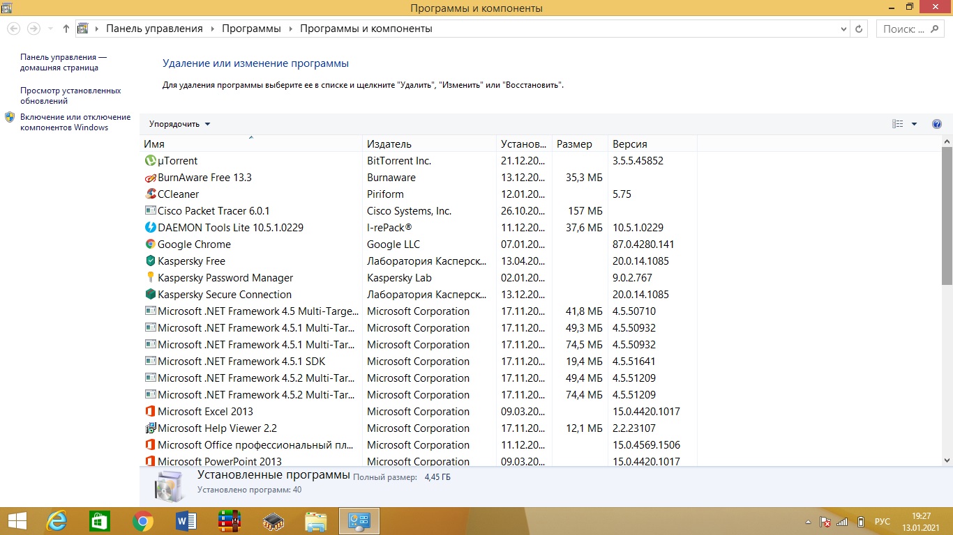Click the Microsoft PowerPoint 2013 icon
Image resolution: width=953 pixels, height=535 pixels.
pyautogui.click(x=150, y=461)
